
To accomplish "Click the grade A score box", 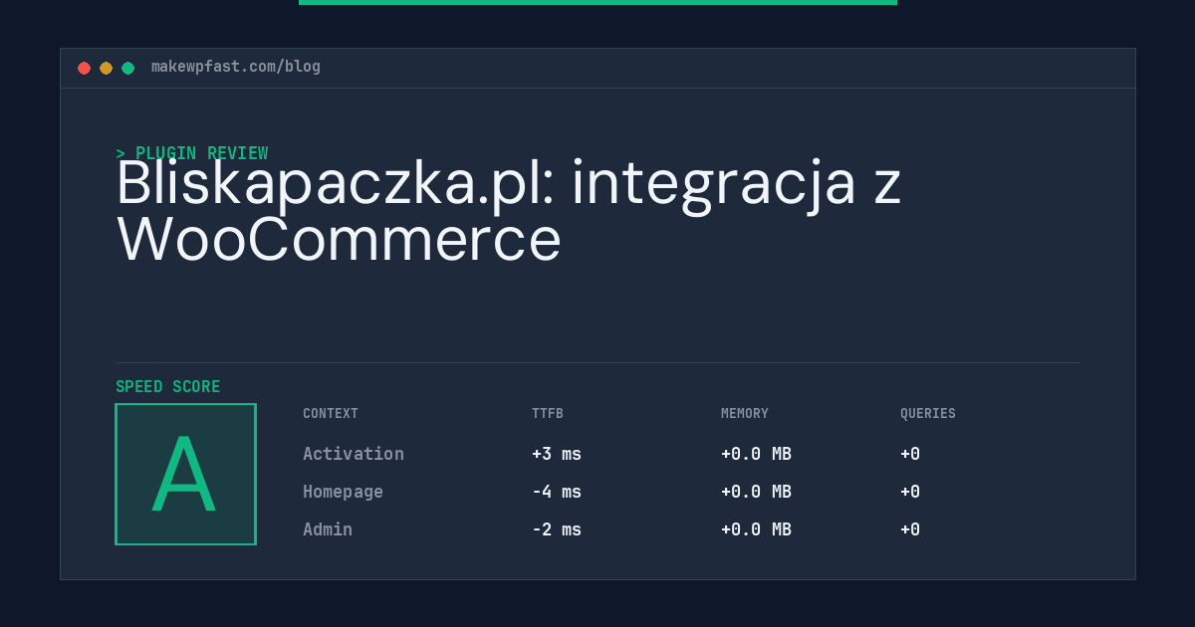I will pos(185,474).
